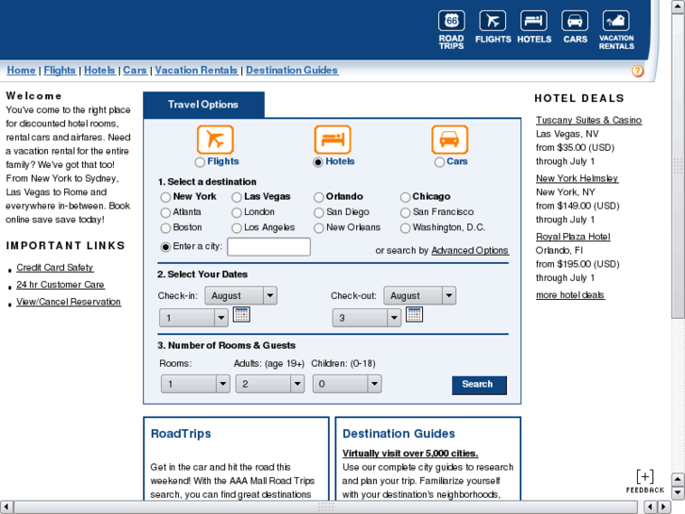This screenshot has width=685, height=514.
Task: Switch to the Travel Options tab
Action: tap(204, 105)
